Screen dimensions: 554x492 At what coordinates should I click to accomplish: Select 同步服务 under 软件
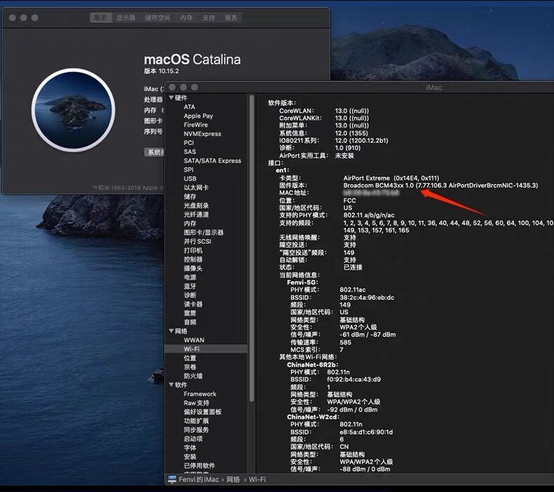click(196, 430)
